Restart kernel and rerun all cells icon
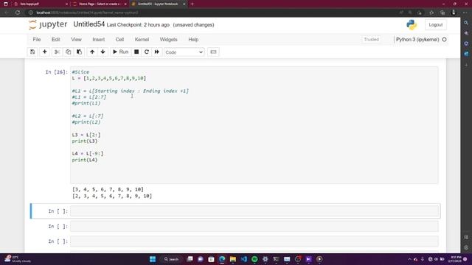Viewport: 472px width, 265px height. point(157,52)
